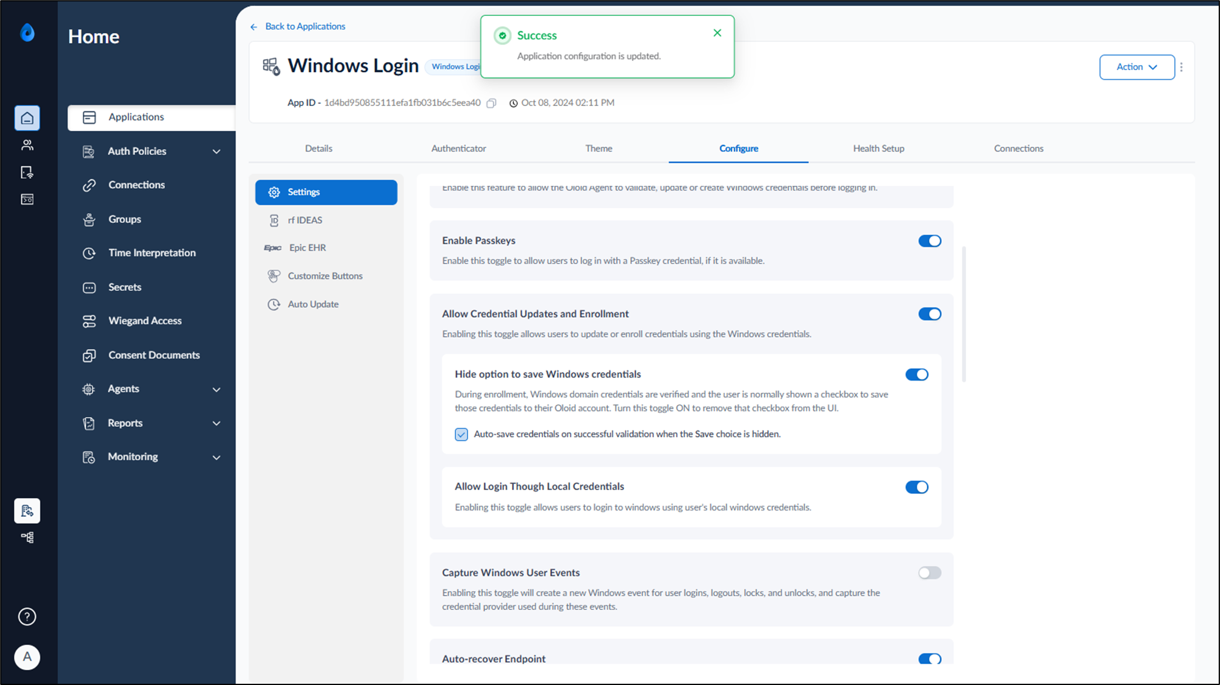This screenshot has height=685, width=1220.
Task: Expand Reports chevron
Action: [x=216, y=423]
